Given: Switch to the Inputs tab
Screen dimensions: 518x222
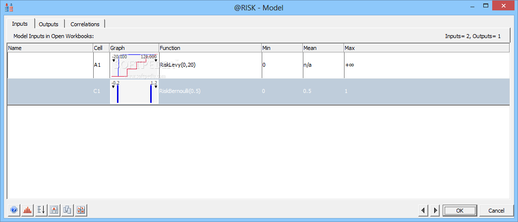Looking at the screenshot, I should pyautogui.click(x=20, y=24).
